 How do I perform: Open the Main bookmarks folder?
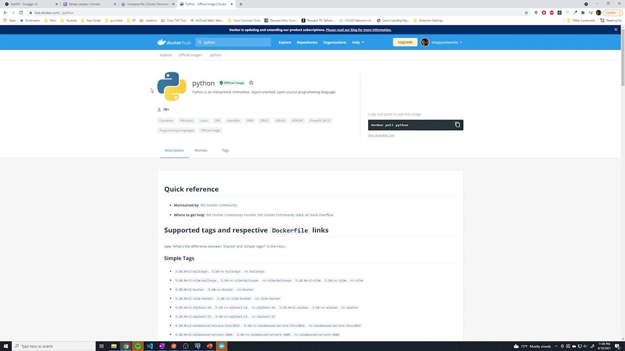tap(50, 20)
